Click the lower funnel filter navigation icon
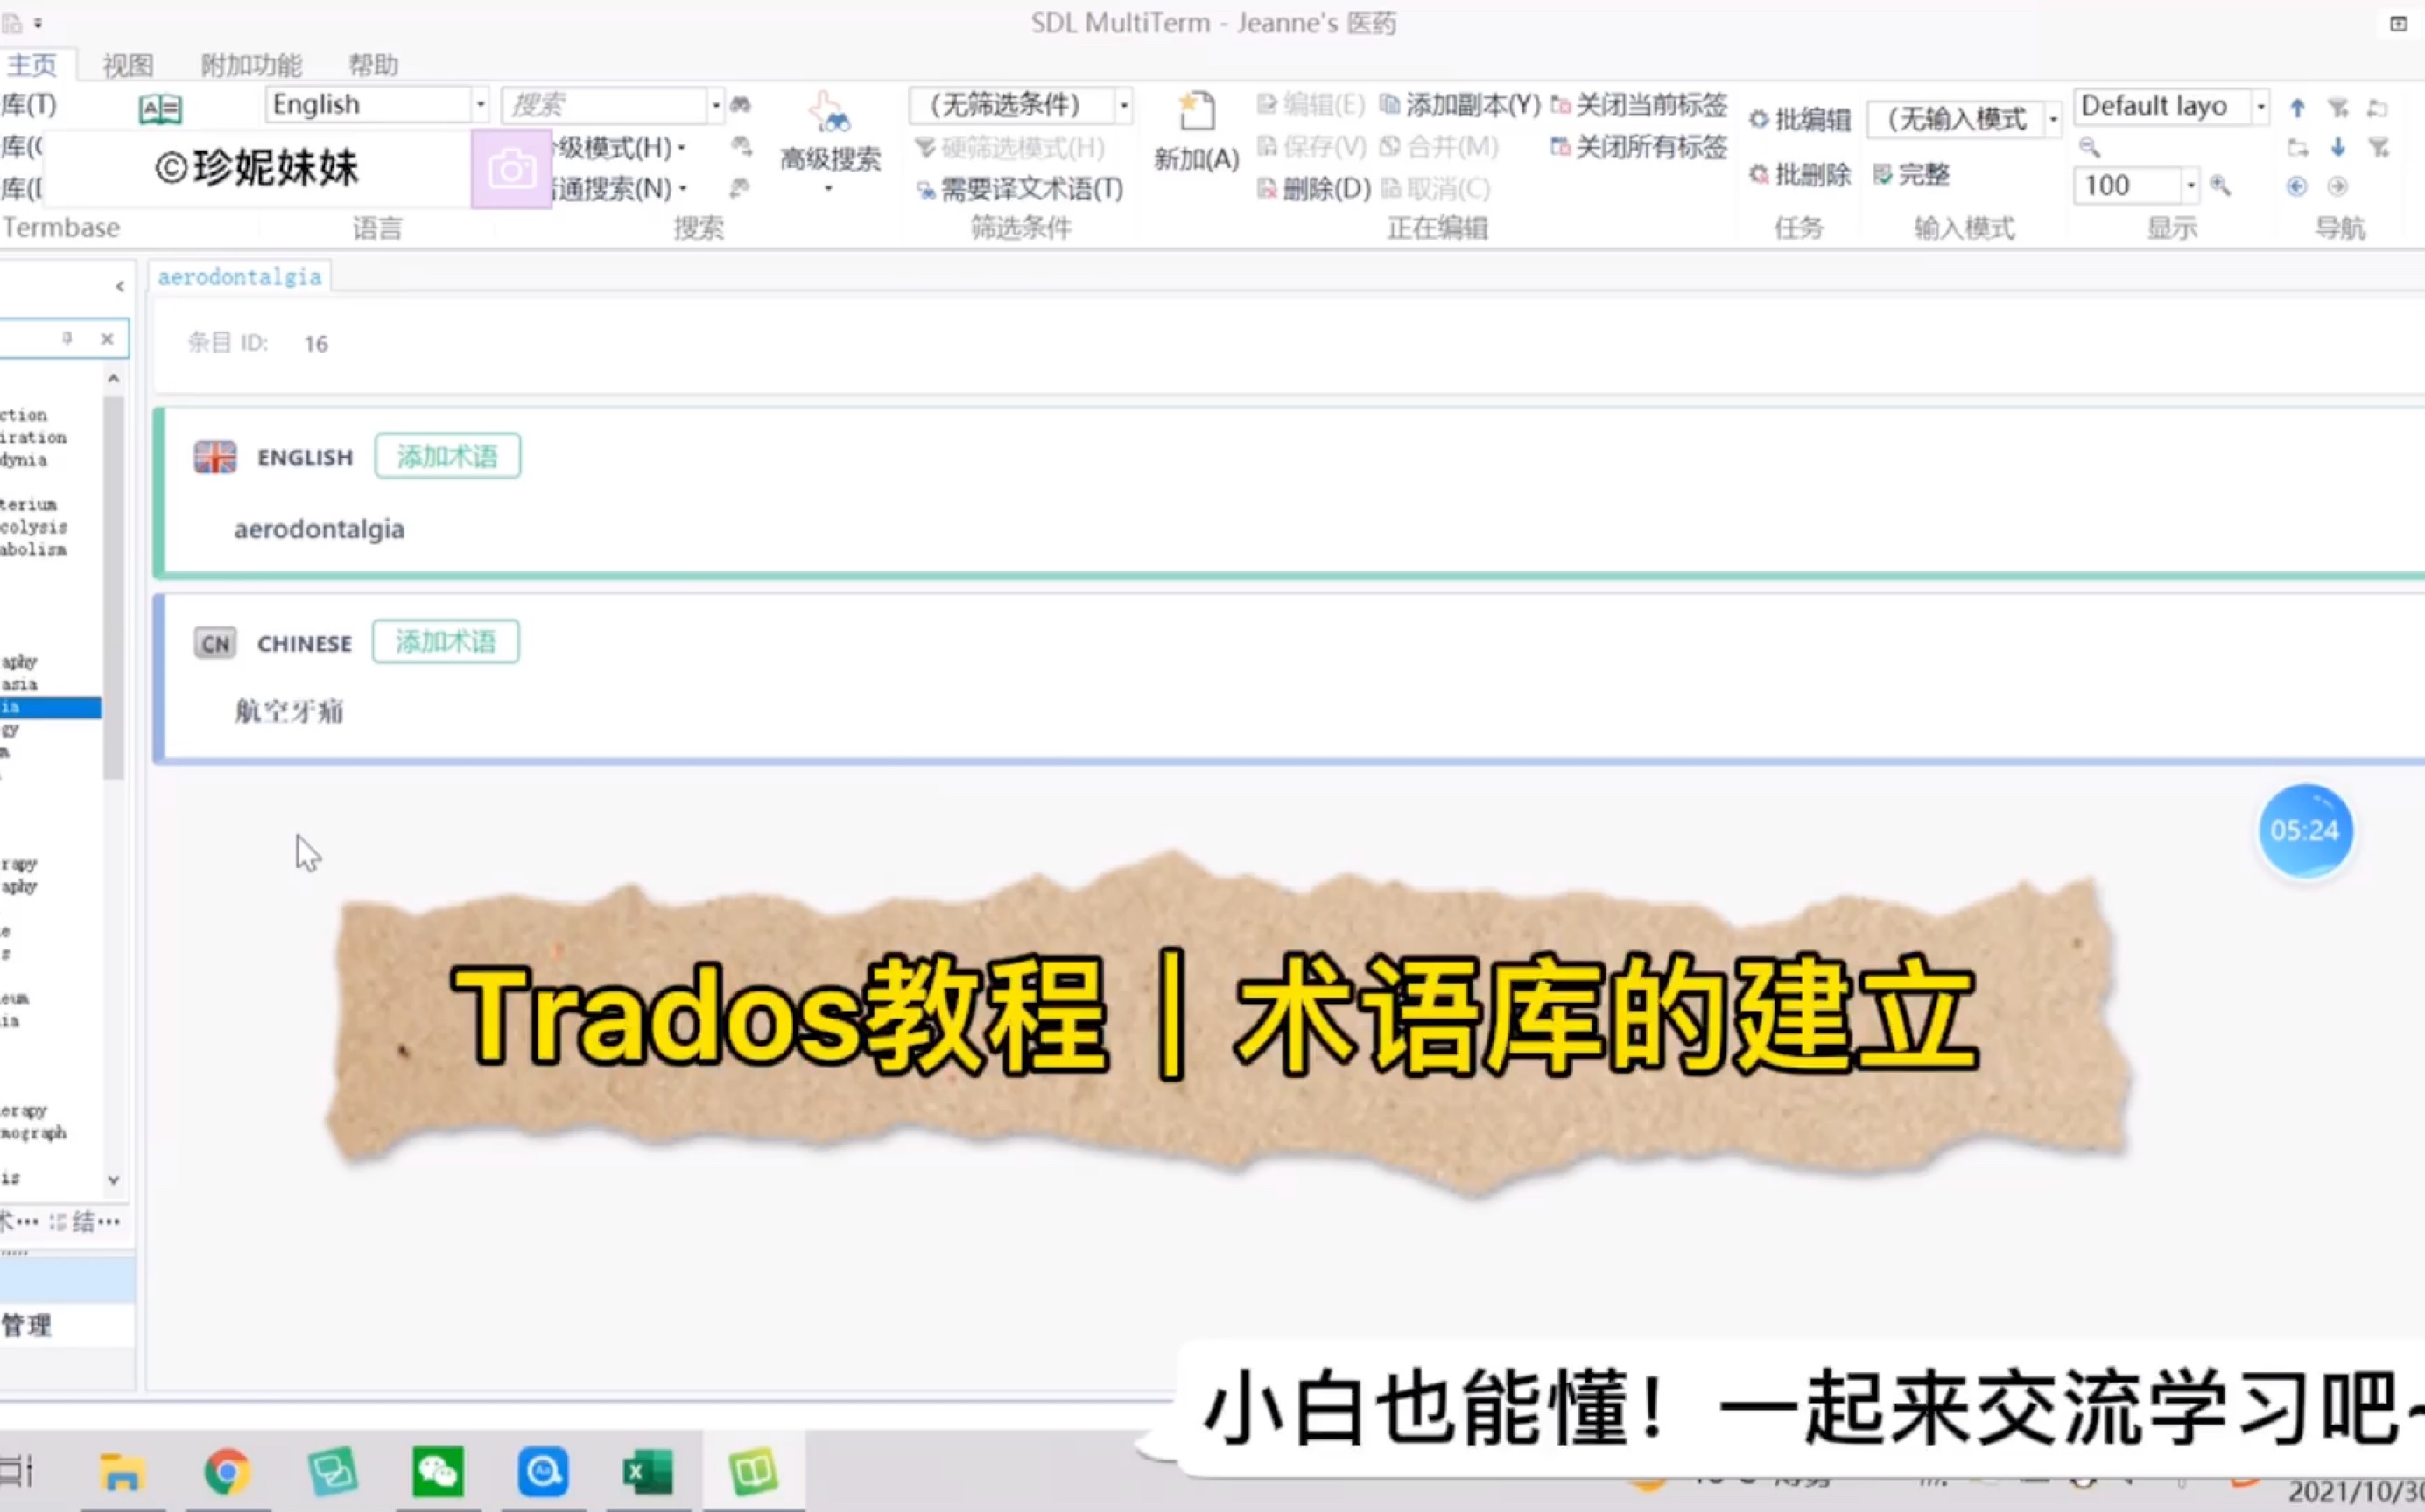 tap(2379, 148)
